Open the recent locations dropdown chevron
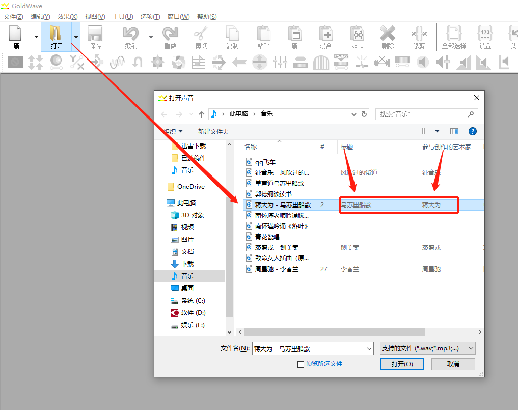Viewport: 518px width, 410px height. pos(191,114)
